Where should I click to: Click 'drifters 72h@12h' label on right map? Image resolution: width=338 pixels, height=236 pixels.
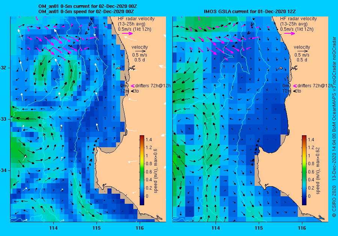point(315,86)
